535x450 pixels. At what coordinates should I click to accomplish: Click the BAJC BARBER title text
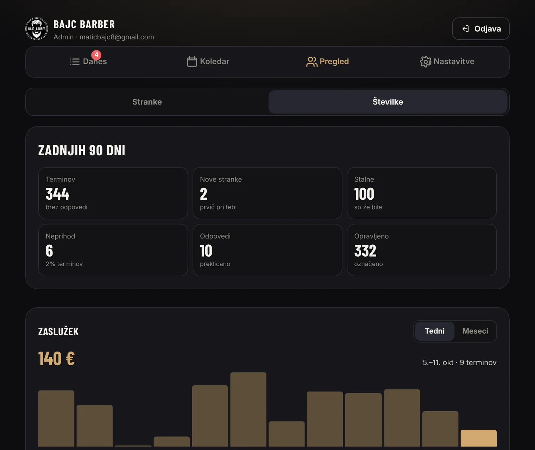tap(84, 24)
